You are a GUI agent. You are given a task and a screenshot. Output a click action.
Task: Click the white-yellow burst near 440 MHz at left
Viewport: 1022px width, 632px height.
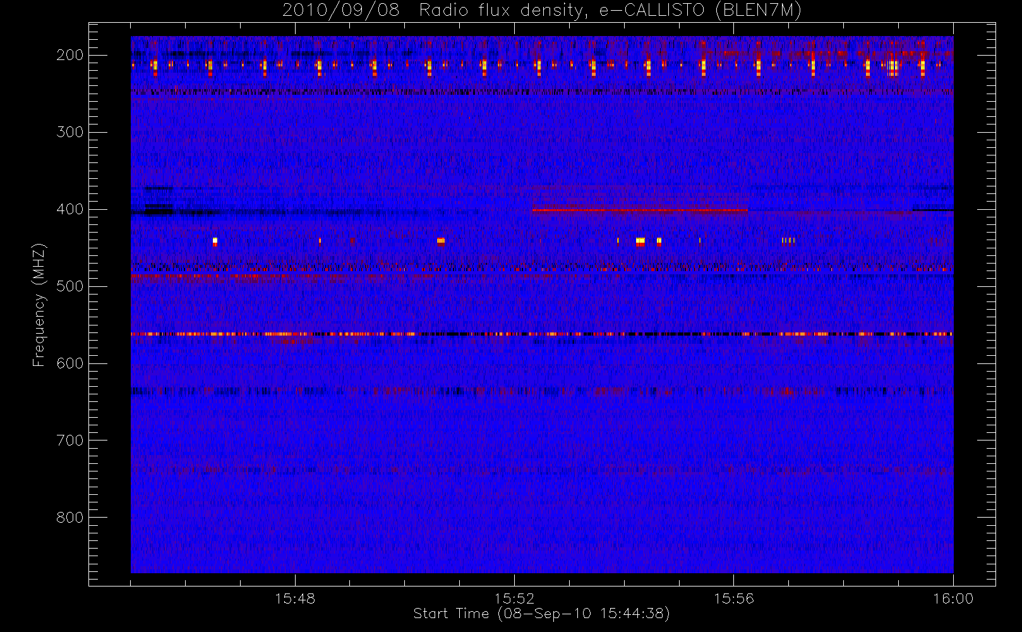[x=215, y=241]
